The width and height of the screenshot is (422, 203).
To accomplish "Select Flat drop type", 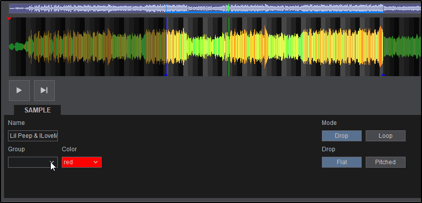I will click(341, 162).
